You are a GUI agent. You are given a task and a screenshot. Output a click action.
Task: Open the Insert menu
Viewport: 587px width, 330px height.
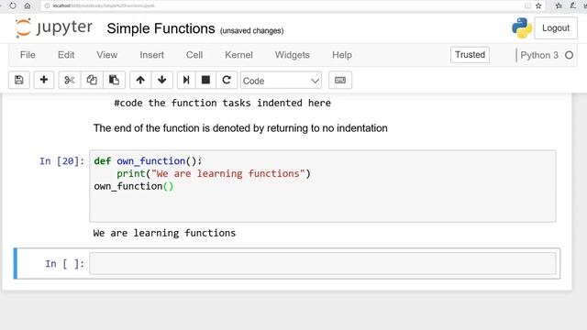tap(151, 55)
